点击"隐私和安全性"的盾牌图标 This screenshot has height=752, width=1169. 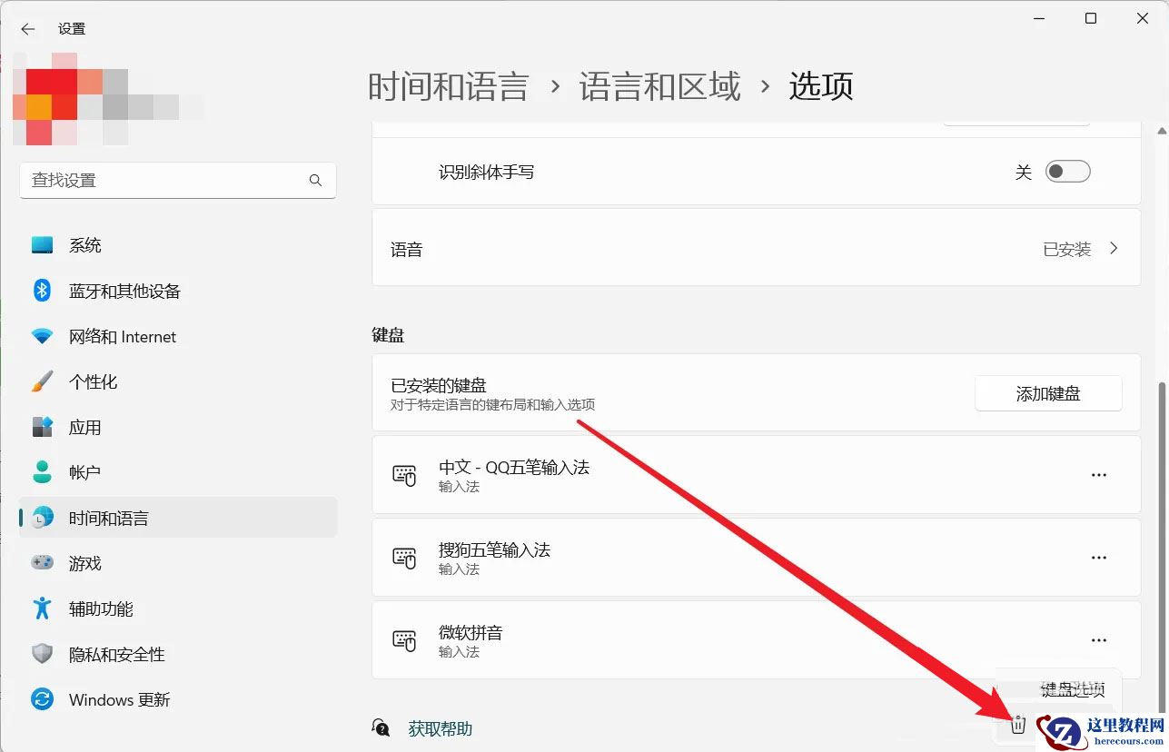(x=42, y=654)
